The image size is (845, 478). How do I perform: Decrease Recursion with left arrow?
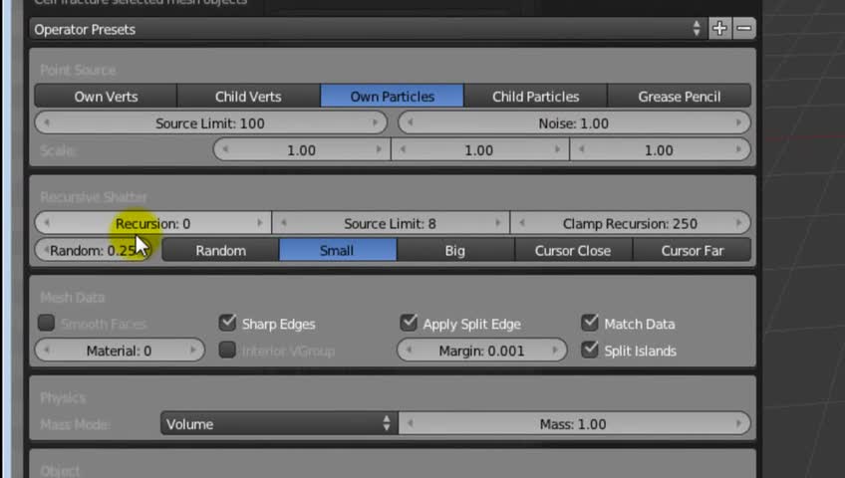pos(47,223)
